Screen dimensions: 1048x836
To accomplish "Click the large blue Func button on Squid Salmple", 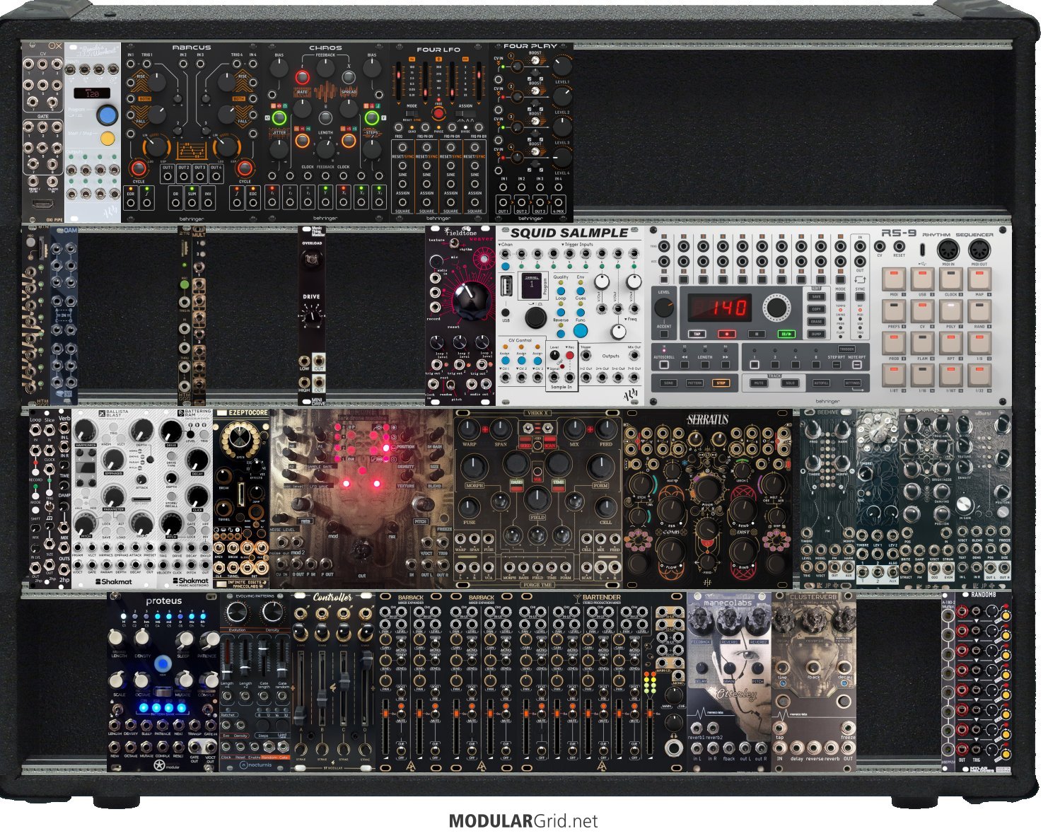I will (581, 330).
